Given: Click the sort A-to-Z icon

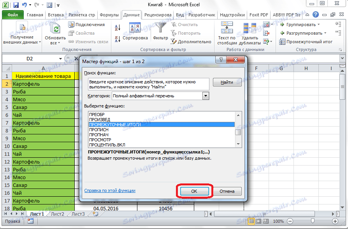Looking at the screenshot, I should (117, 27).
